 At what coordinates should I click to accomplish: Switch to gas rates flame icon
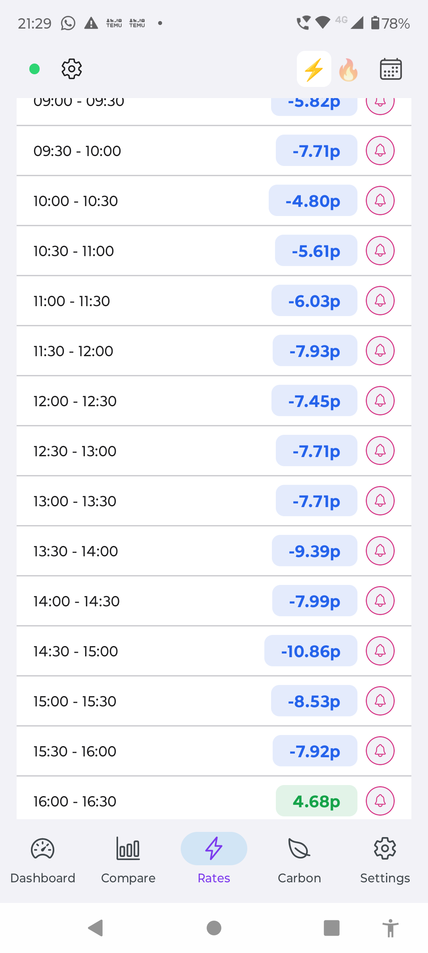(x=348, y=70)
